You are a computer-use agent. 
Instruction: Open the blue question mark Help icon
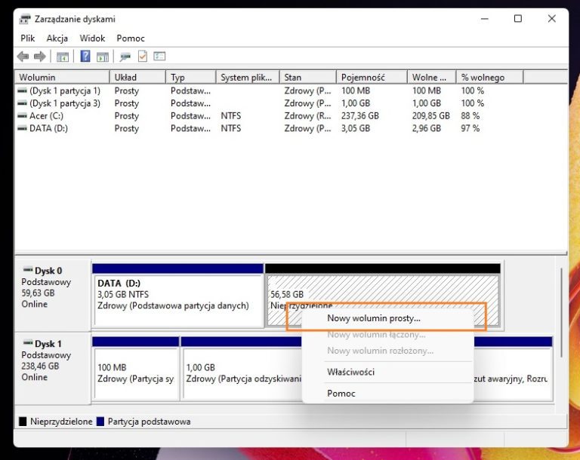(x=85, y=56)
